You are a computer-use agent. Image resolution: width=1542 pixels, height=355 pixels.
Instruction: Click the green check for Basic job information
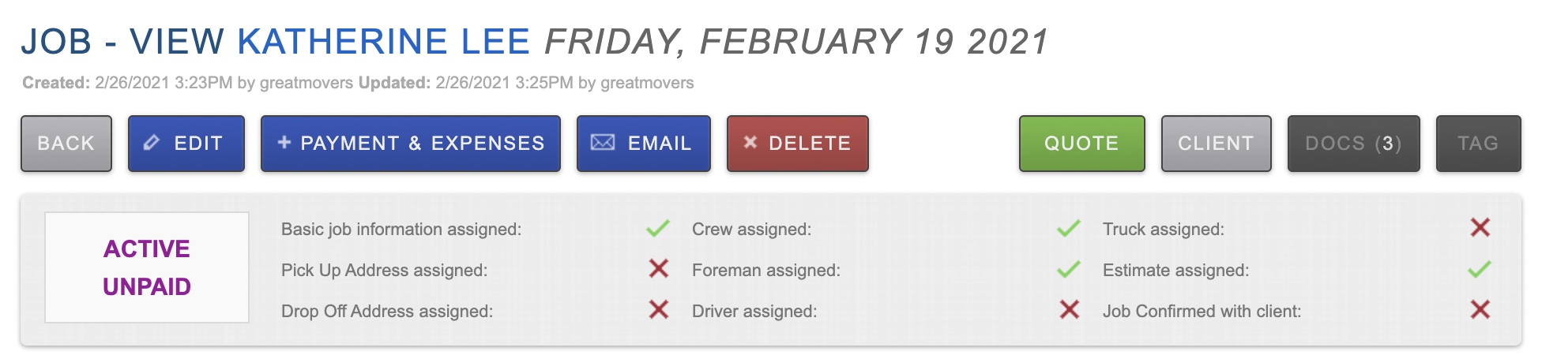[x=658, y=229]
